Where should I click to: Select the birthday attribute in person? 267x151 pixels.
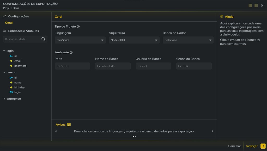click(x=19, y=87)
